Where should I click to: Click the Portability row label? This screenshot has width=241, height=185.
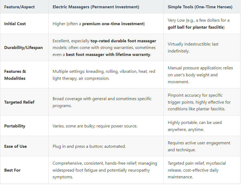pyautogui.click(x=15, y=126)
